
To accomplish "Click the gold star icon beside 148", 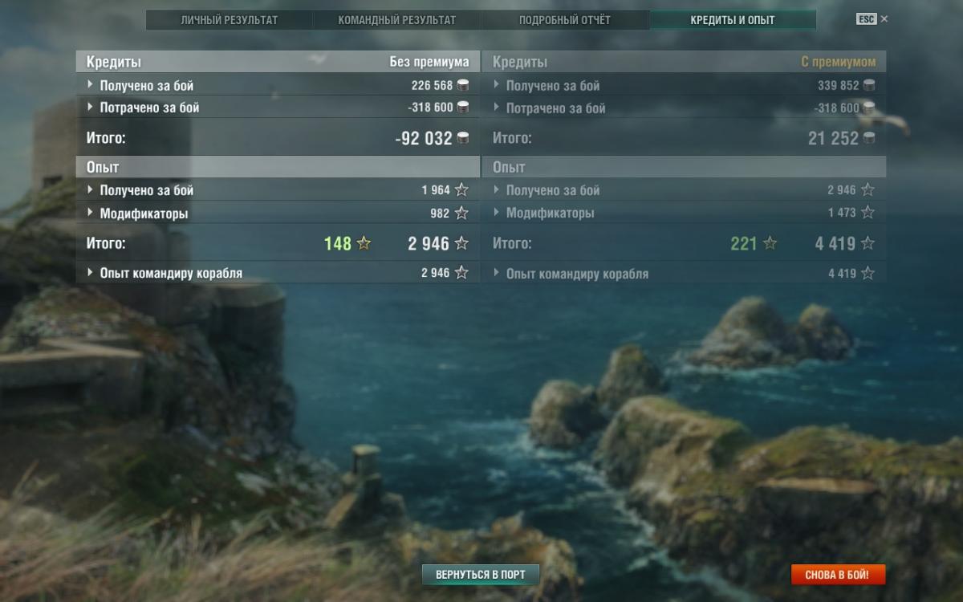I will pos(364,243).
